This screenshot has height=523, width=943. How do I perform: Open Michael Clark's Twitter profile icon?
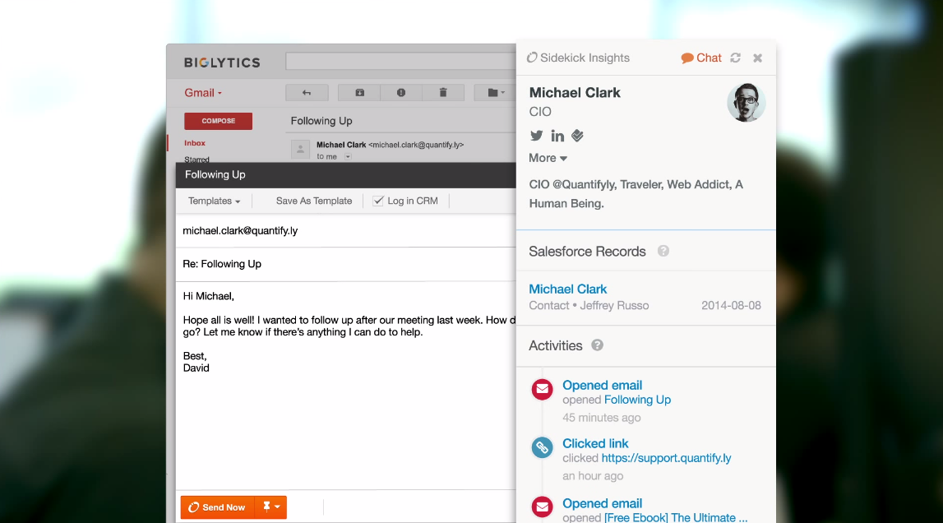coord(537,136)
